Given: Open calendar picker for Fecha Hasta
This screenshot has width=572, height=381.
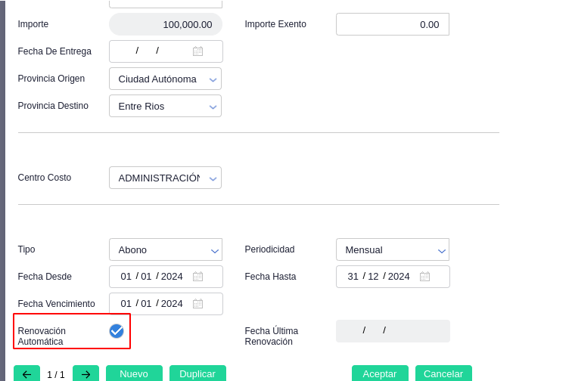Looking at the screenshot, I should [x=424, y=277].
